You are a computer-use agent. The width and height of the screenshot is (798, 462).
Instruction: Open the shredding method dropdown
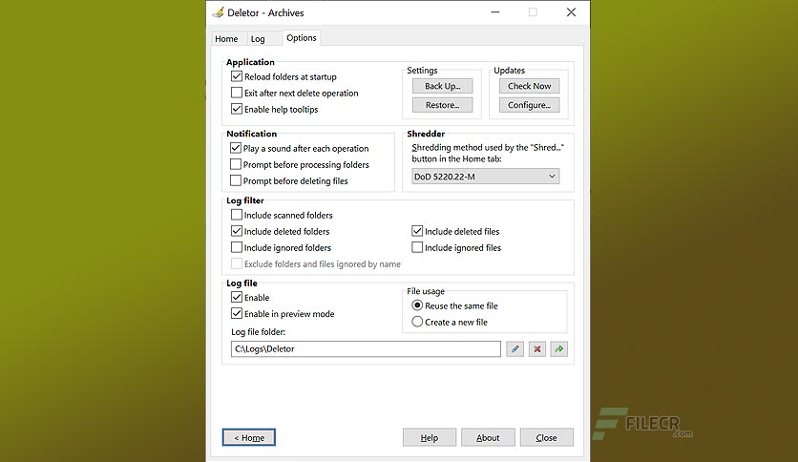486,177
